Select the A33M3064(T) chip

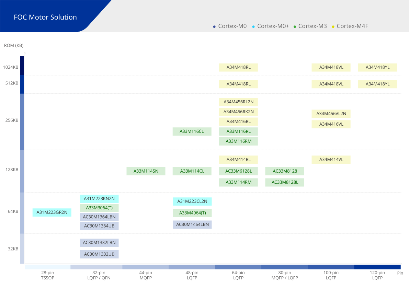coord(99,208)
